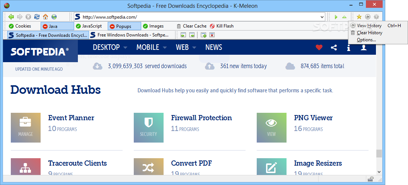The width and height of the screenshot is (408, 185).
Task: Click the history clock icon in the toolbar
Action: (368, 17)
